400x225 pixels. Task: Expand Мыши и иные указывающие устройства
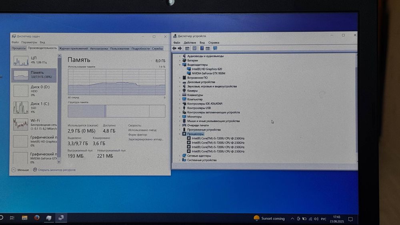[180, 121]
